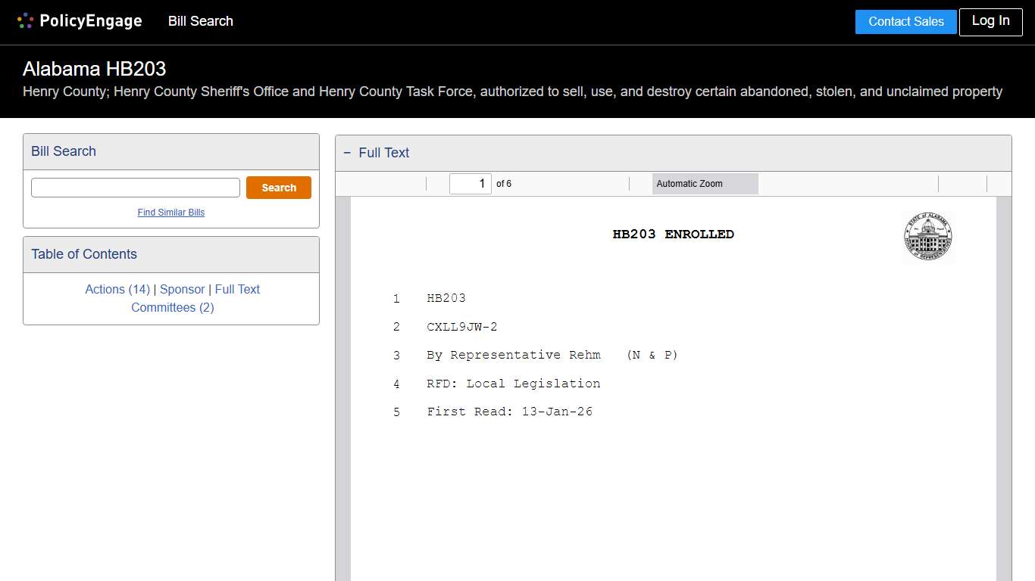Click the Log In button
The height and width of the screenshot is (581, 1035).
[990, 21]
